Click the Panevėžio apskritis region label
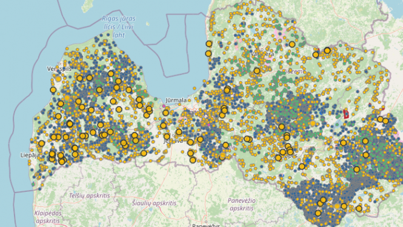This screenshot has width=403, height=227. pos(242,204)
